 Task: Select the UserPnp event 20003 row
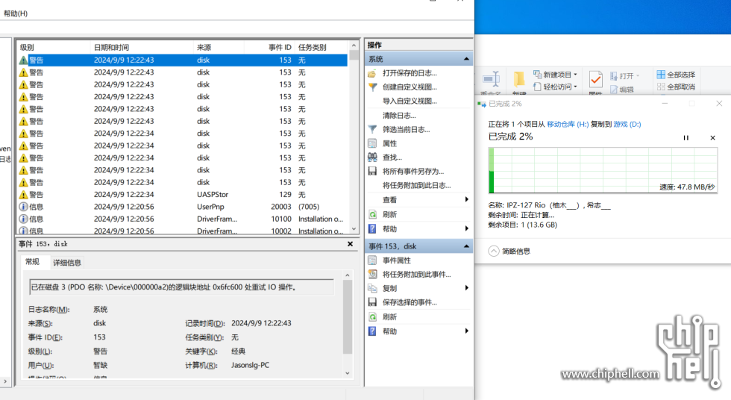[183, 207]
